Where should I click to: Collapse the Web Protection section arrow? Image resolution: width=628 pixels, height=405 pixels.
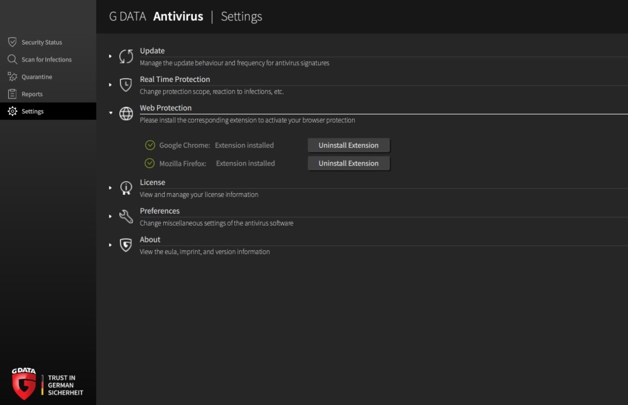coord(111,113)
